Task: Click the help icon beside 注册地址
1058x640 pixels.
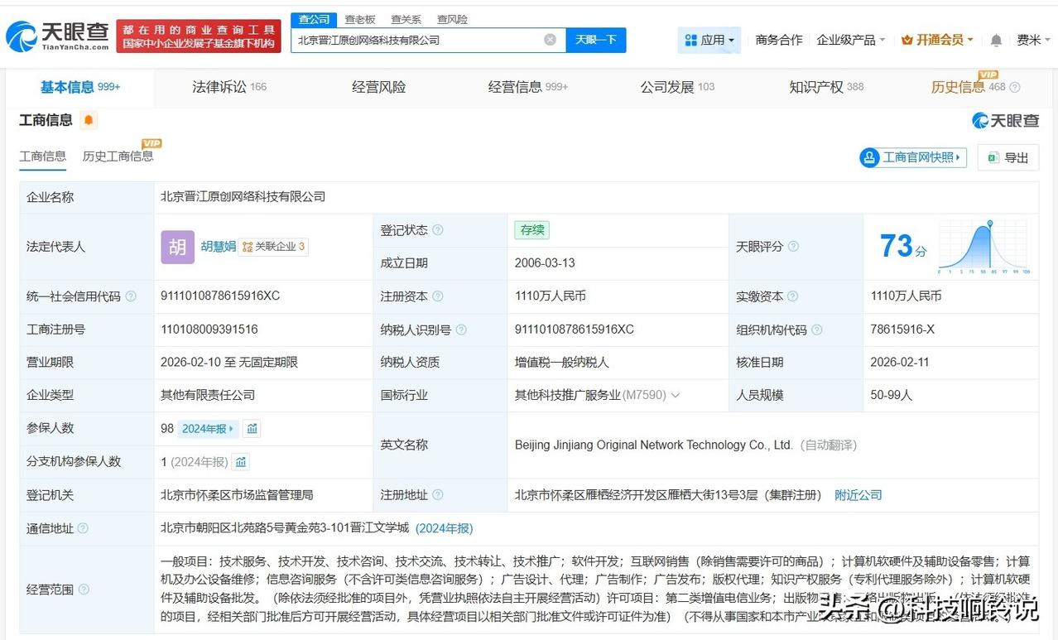Action: pos(438,495)
